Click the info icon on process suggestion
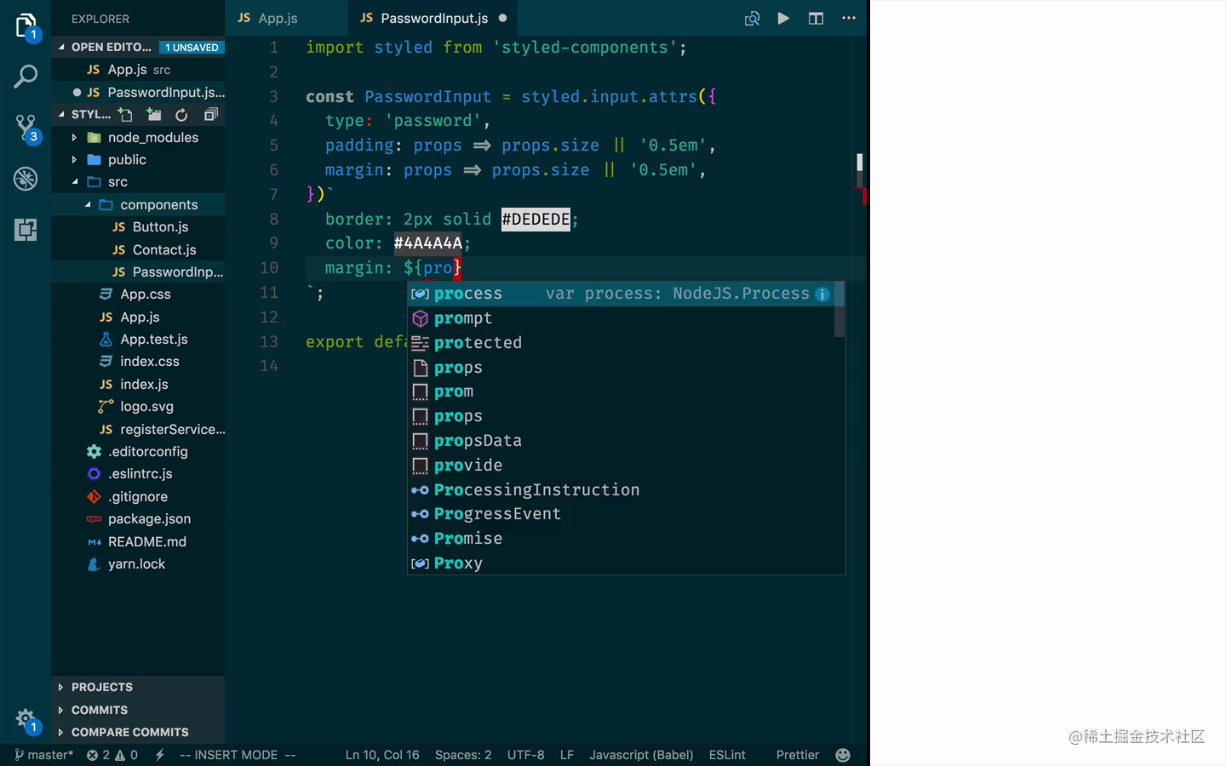 pos(822,294)
